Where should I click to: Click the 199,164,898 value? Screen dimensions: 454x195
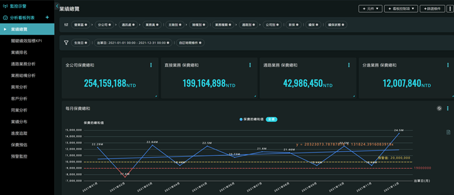(x=204, y=83)
